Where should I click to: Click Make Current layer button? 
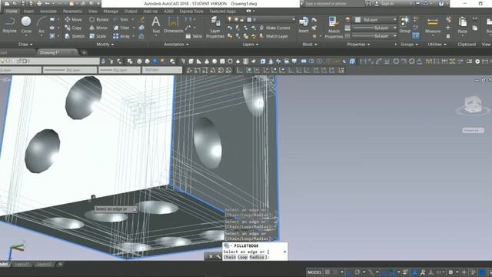coord(274,28)
